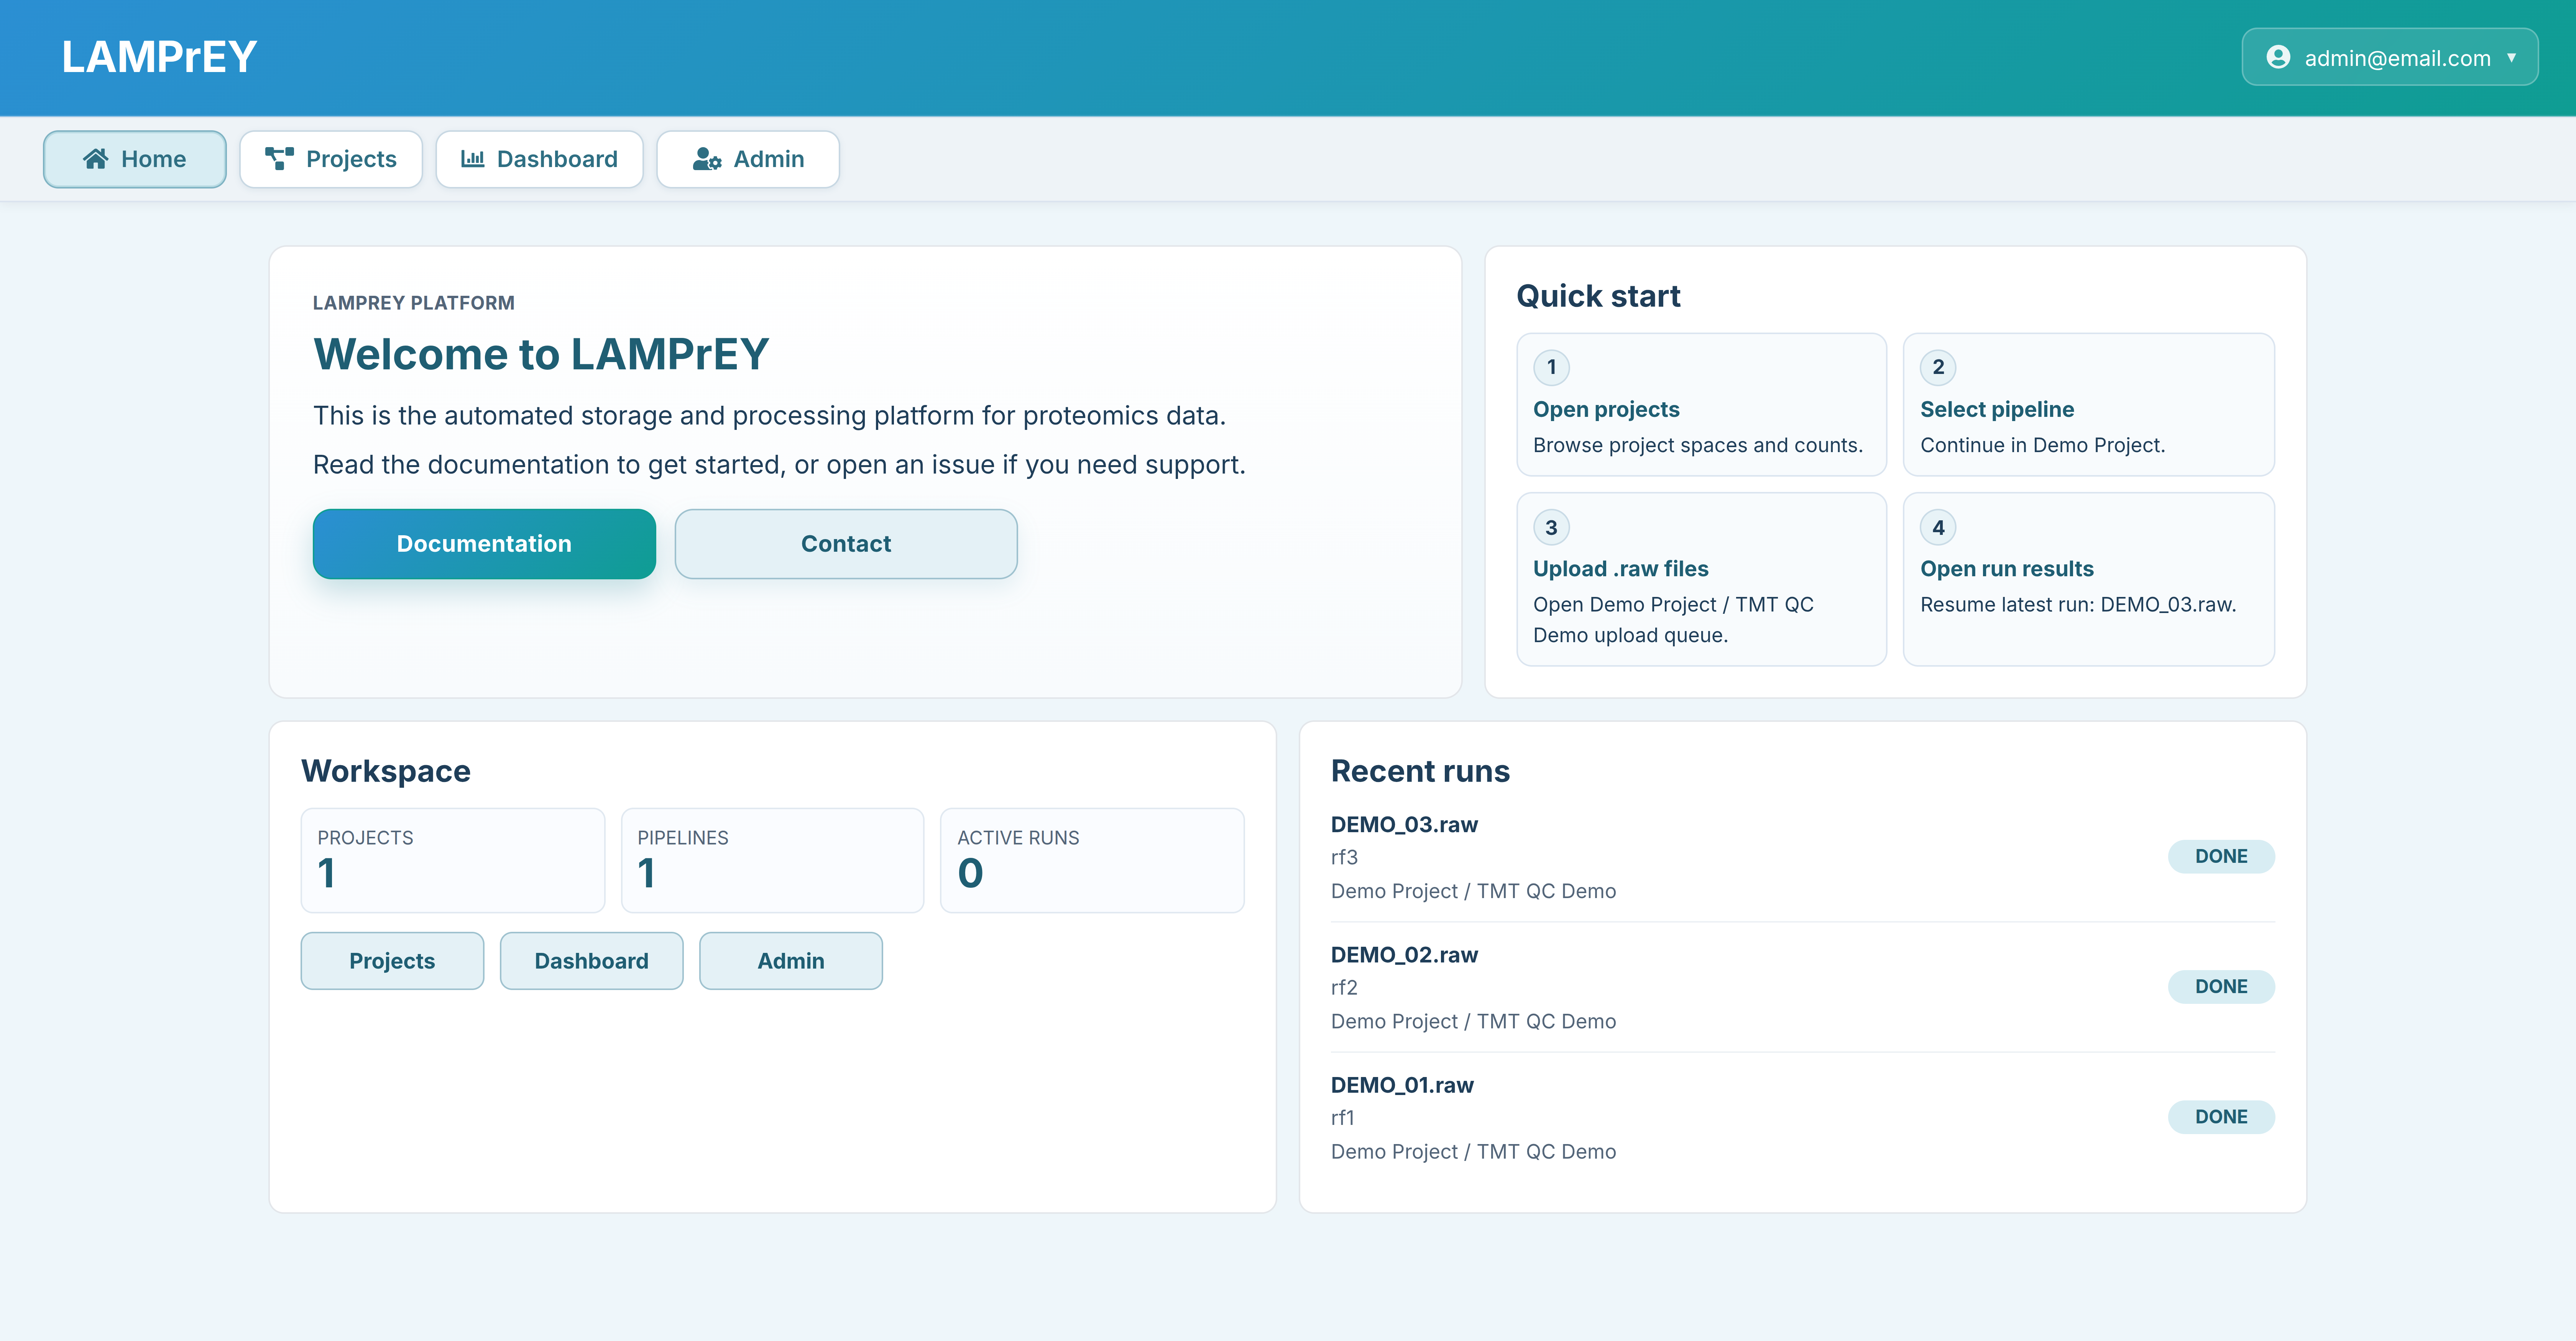This screenshot has width=2576, height=1341.
Task: Click the Projects diagram icon in navbar
Action: (279, 159)
